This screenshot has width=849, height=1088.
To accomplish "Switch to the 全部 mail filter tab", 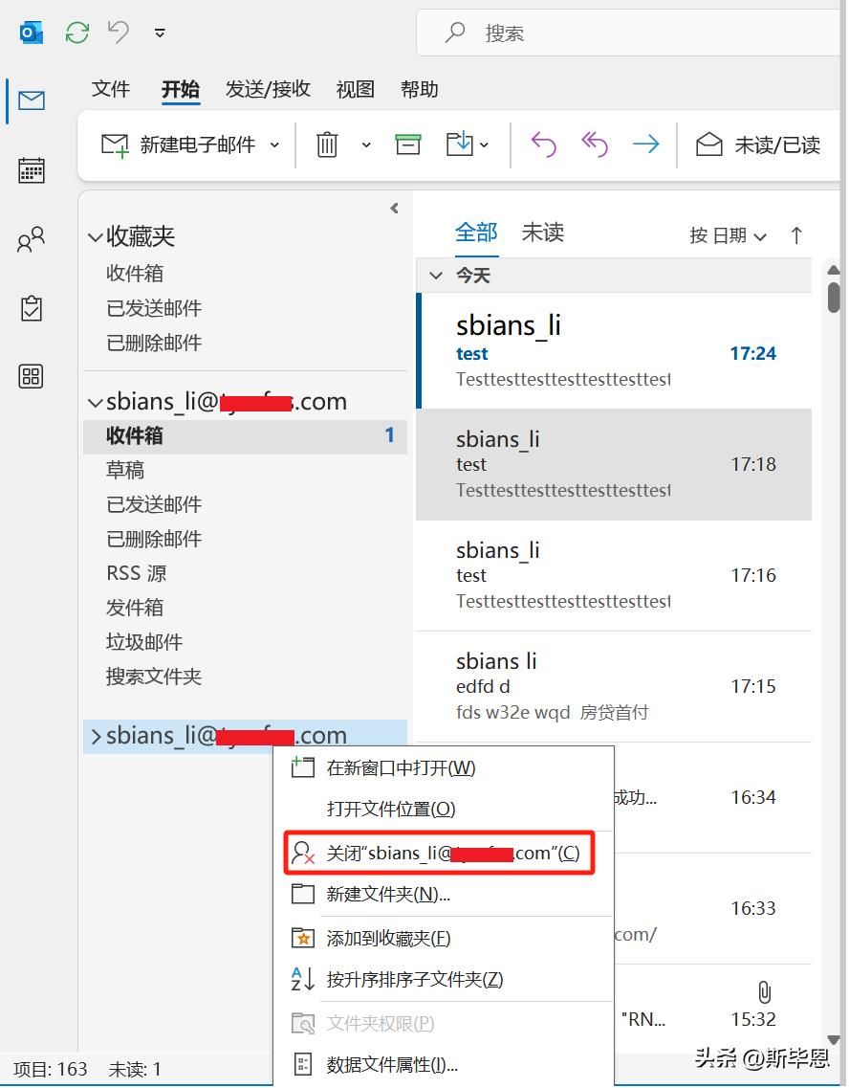I will pos(476,233).
